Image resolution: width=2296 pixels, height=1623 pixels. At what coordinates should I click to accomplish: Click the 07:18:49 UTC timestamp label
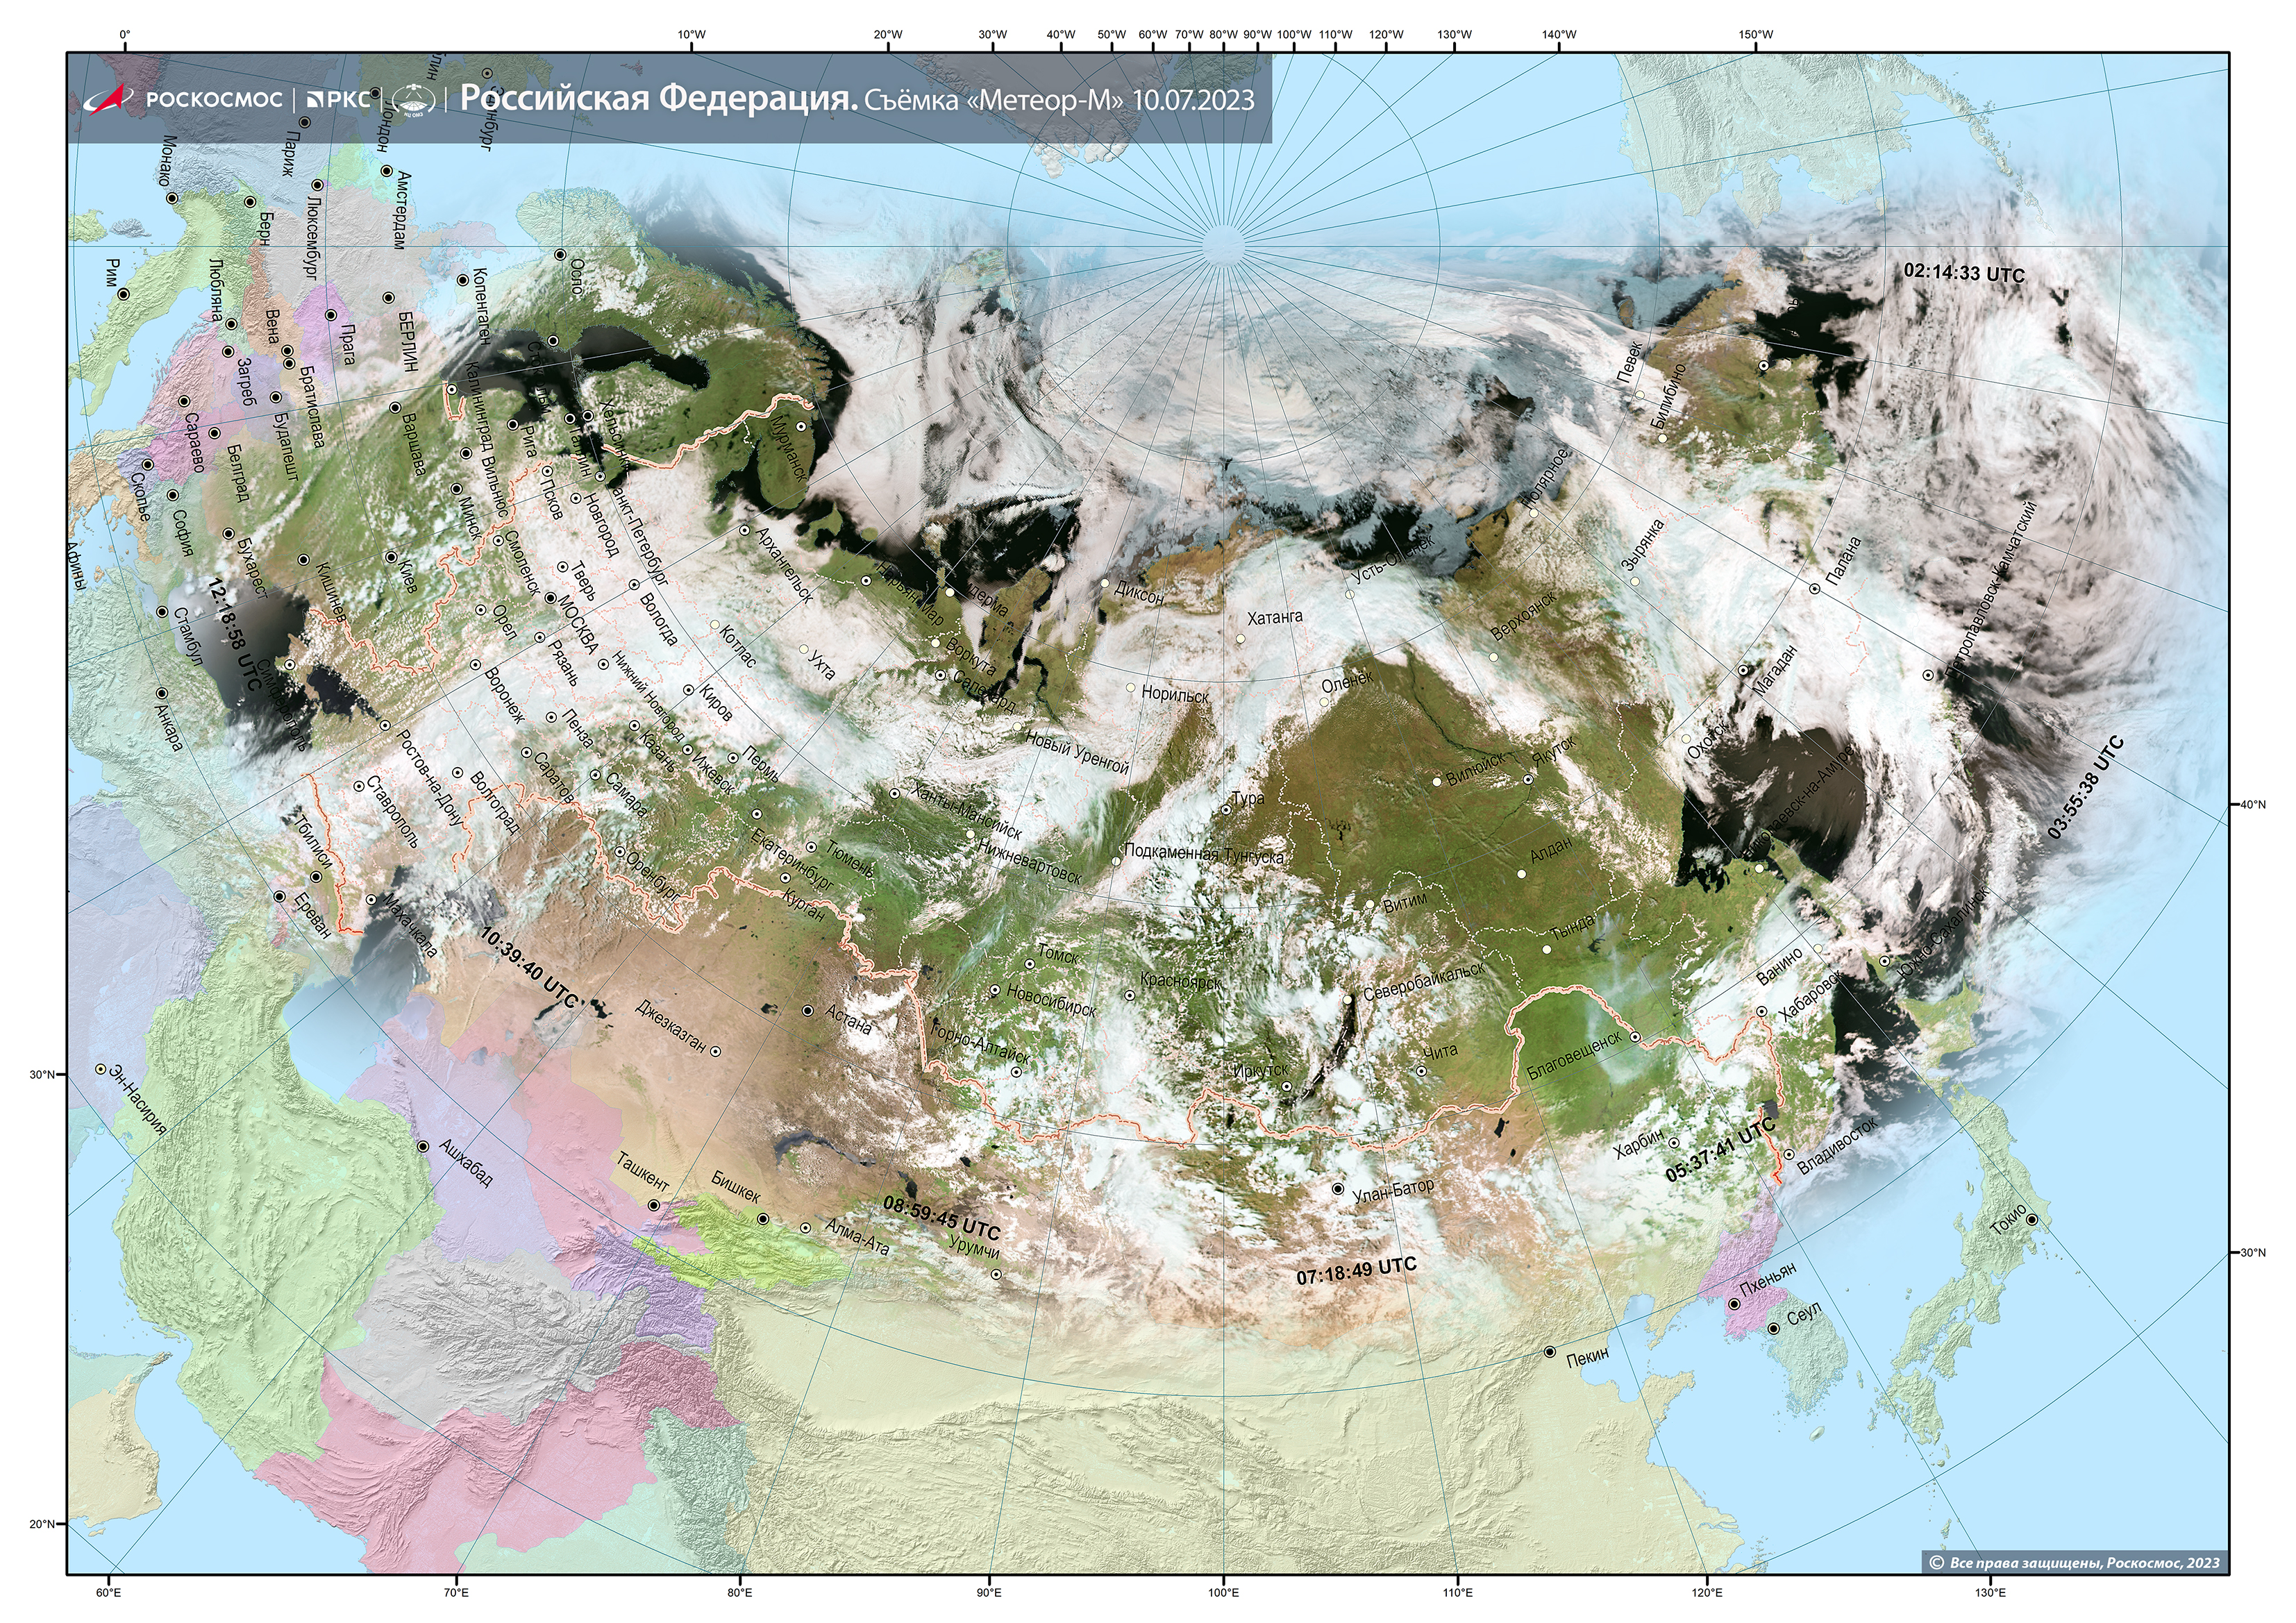(x=1356, y=1271)
